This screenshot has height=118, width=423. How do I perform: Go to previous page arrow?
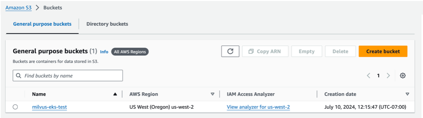(368, 75)
